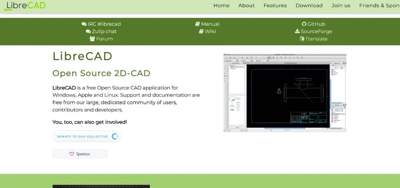This screenshot has height=188, width=400.
Task: Click the download icon beside SourceForge
Action: click(297, 31)
